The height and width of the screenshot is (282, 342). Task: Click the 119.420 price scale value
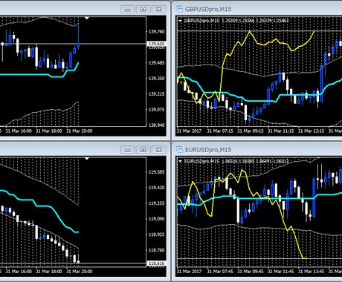[156, 188]
